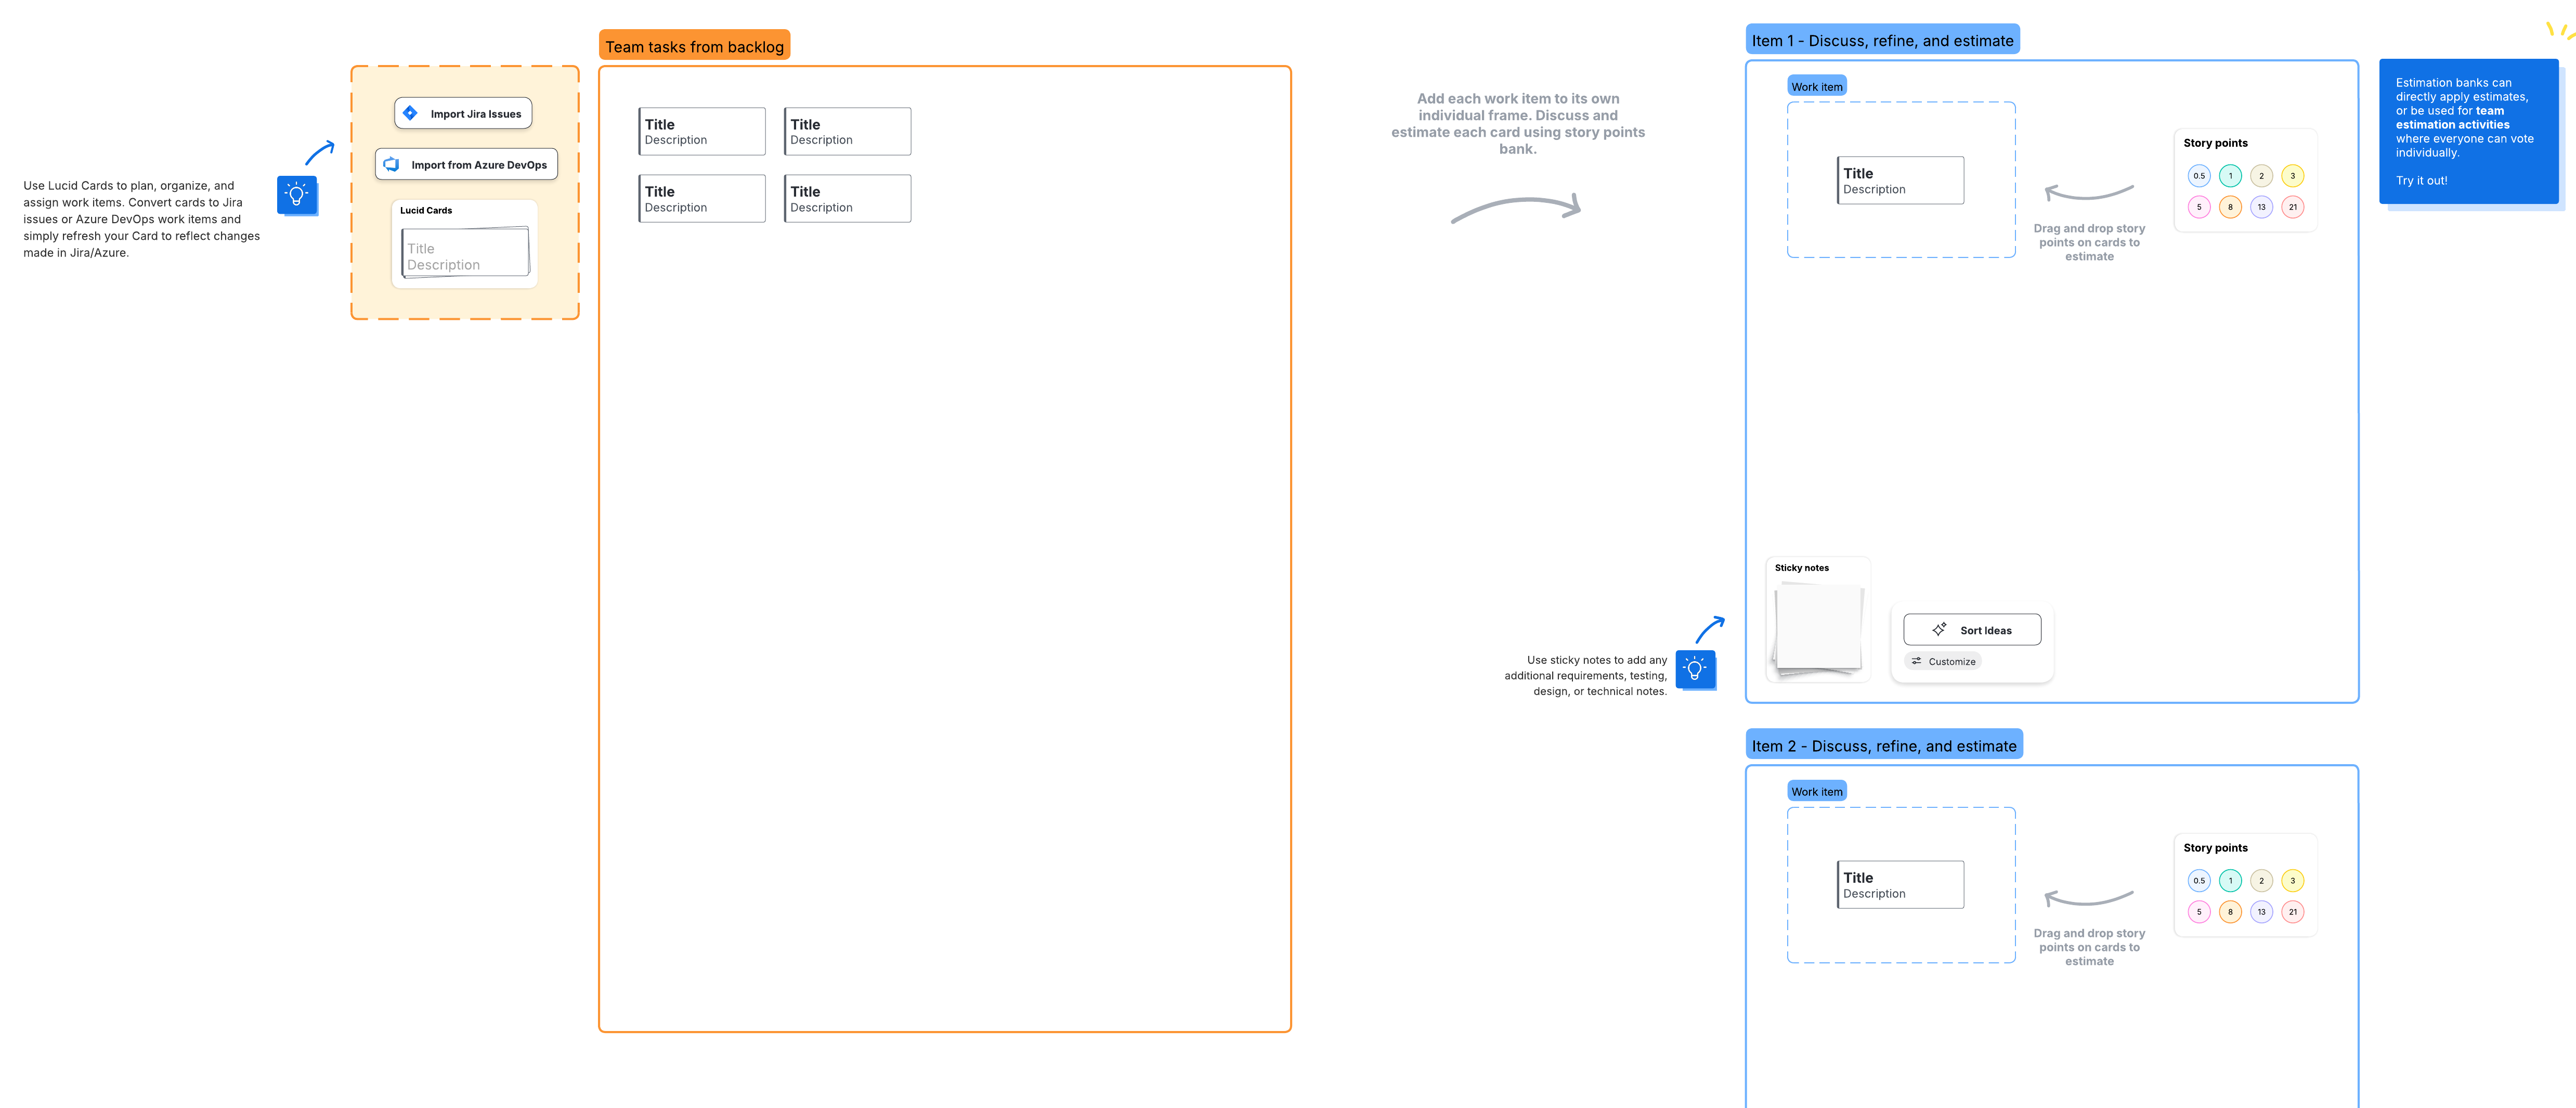Viewport: 2576px width, 1108px height.
Task: Click the Work item label in Item 1
Action: coord(1816,87)
